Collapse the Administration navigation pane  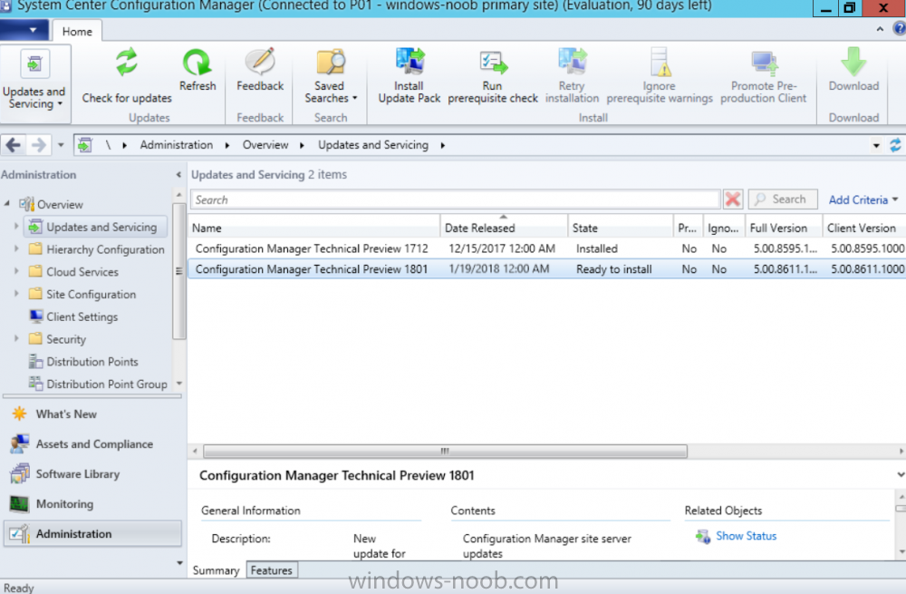(x=178, y=175)
